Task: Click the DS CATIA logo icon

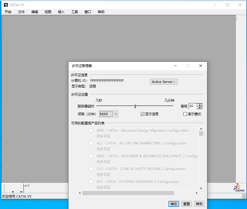Action: pos(239,188)
